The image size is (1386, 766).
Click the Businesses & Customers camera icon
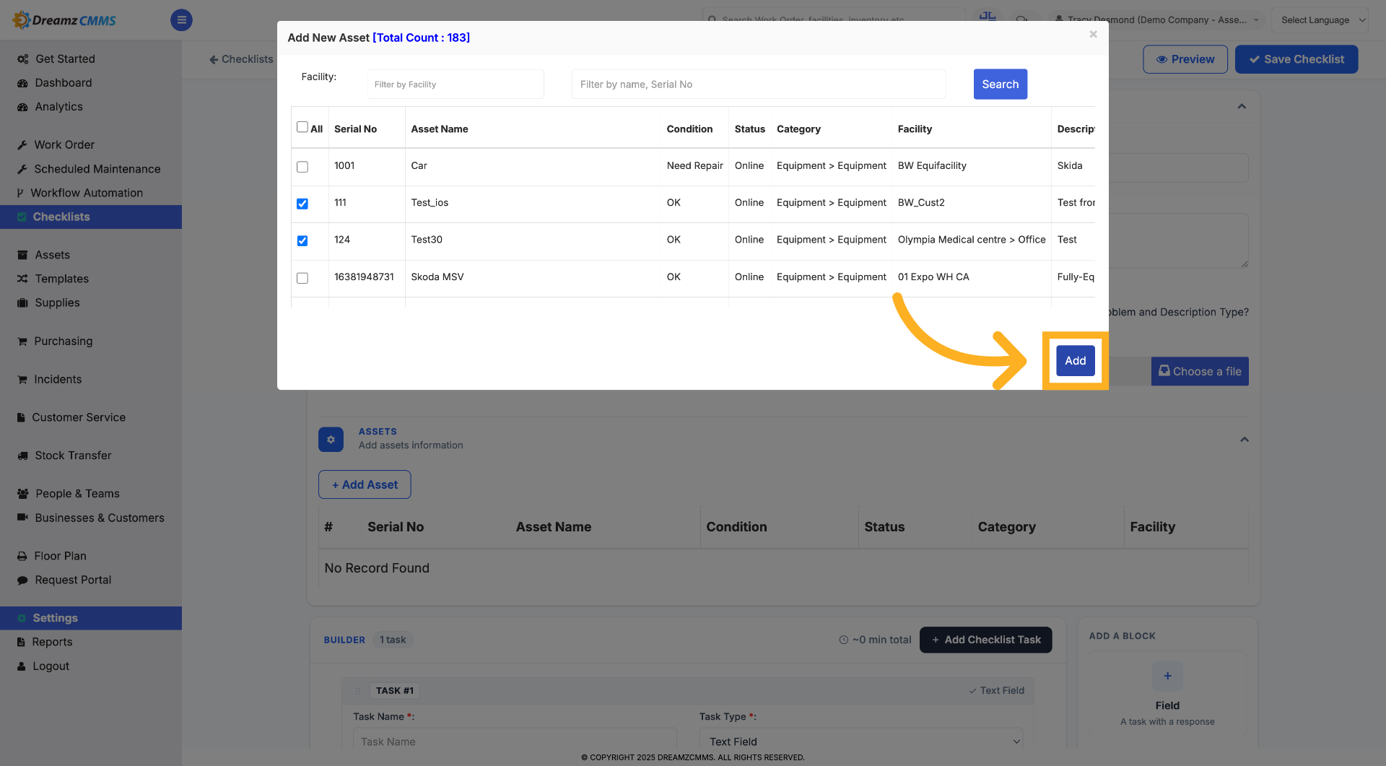[x=22, y=518]
